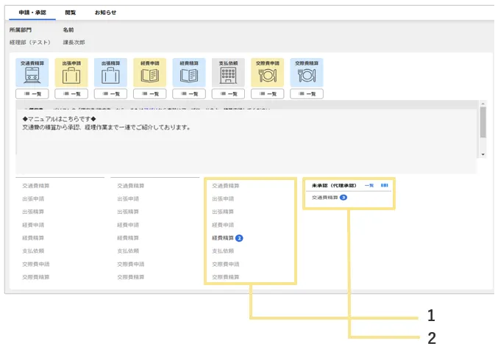Click 一覧 link in 未承認（代理承認） header
Image resolution: width=495 pixels, height=349 pixels.
click(x=369, y=186)
